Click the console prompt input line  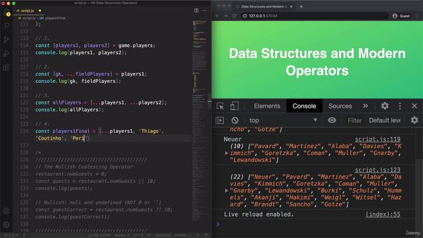tap(316, 224)
